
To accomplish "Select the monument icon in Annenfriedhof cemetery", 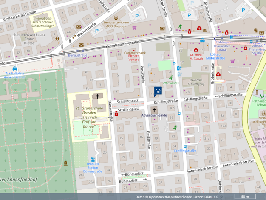I will pyautogui.click(x=65, y=163).
